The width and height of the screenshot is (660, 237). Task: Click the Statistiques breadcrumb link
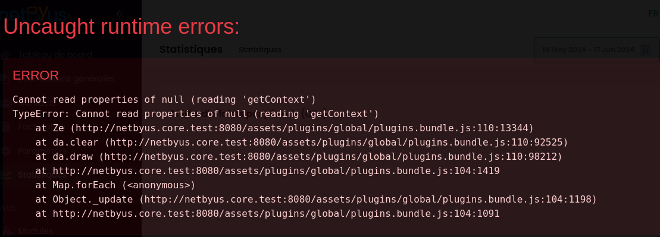pyautogui.click(x=259, y=50)
